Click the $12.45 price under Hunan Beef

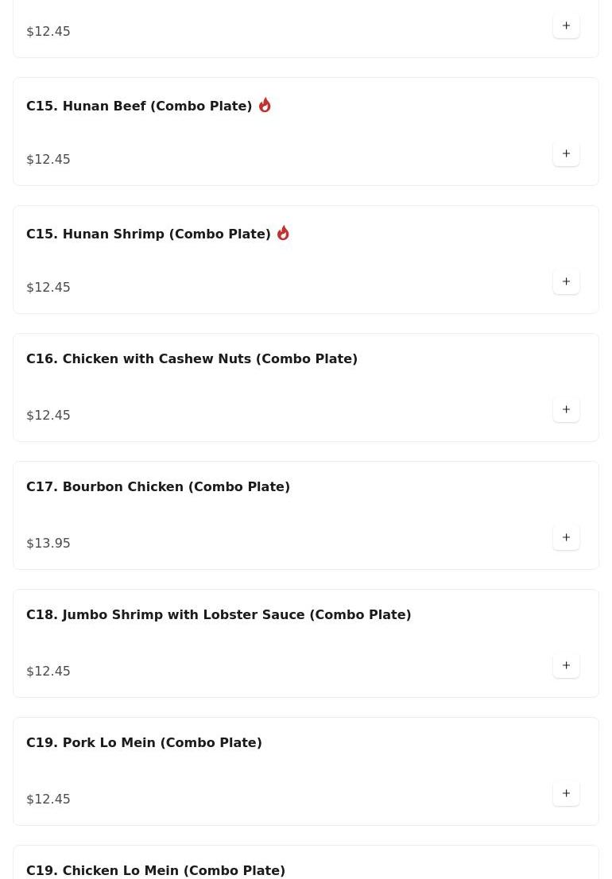point(48,159)
